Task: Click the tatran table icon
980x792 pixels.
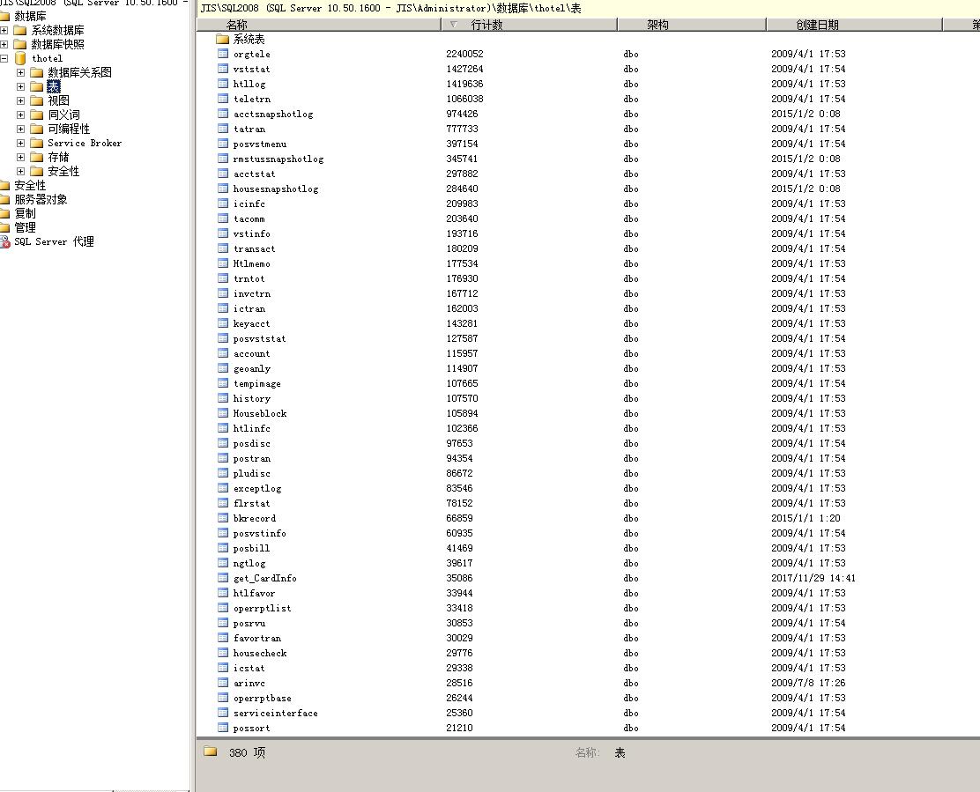Action: [x=223, y=129]
